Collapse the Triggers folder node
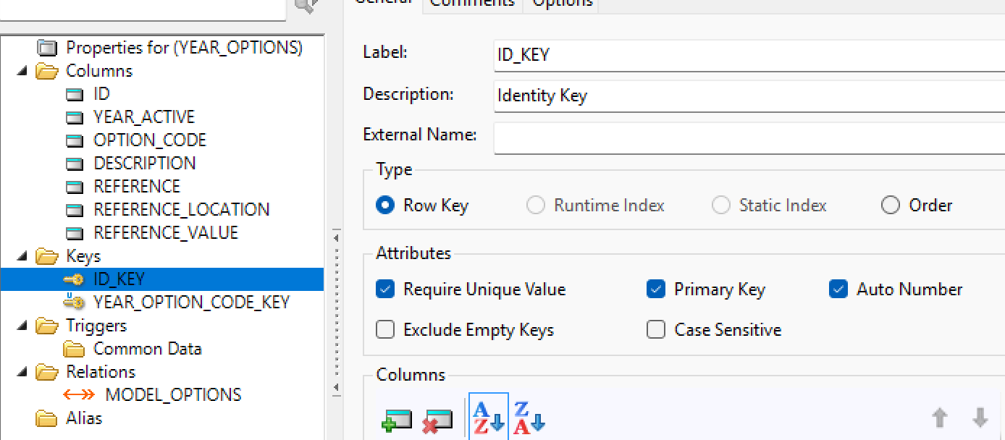The image size is (1005, 440). pos(21,326)
